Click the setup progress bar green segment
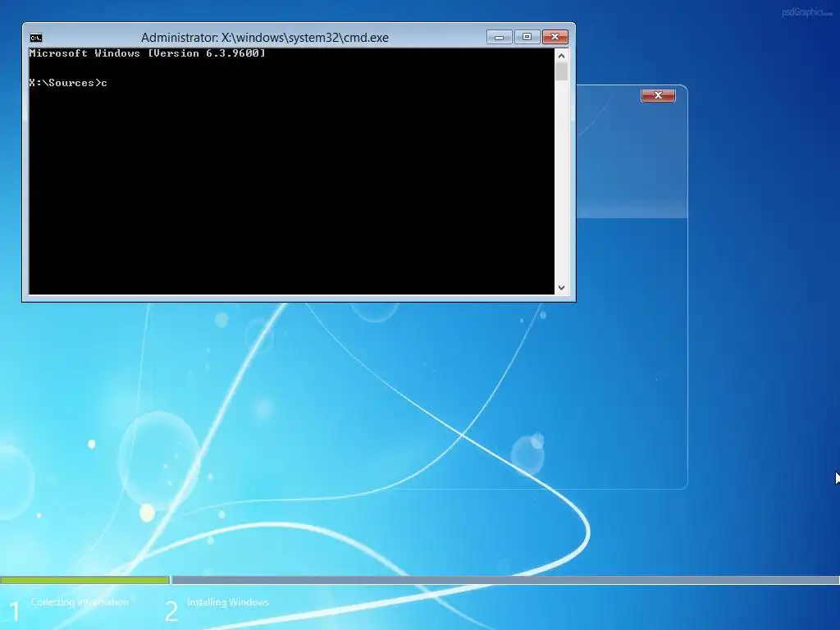This screenshot has width=840, height=630. (84, 580)
